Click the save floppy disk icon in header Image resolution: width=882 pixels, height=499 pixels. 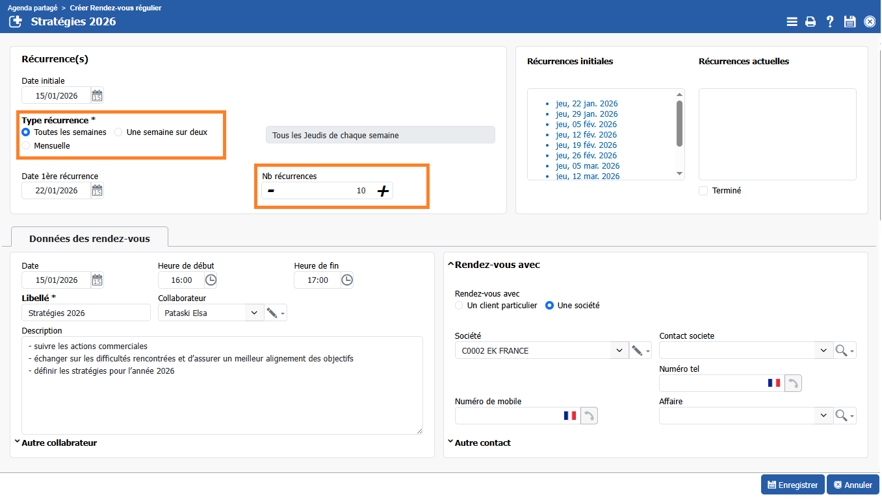coord(850,21)
